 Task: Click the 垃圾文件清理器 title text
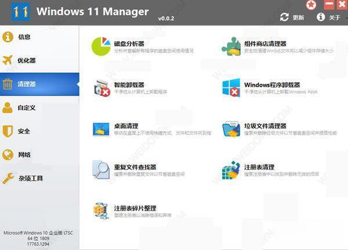click(265, 126)
